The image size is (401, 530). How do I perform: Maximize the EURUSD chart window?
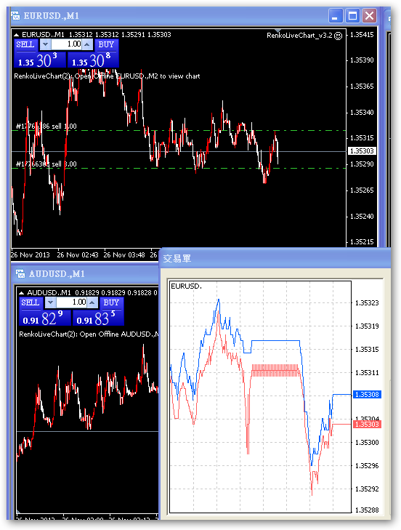(x=352, y=16)
